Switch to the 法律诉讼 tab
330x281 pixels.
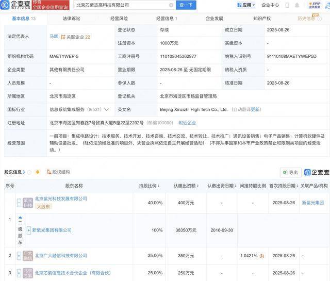(x=71, y=19)
